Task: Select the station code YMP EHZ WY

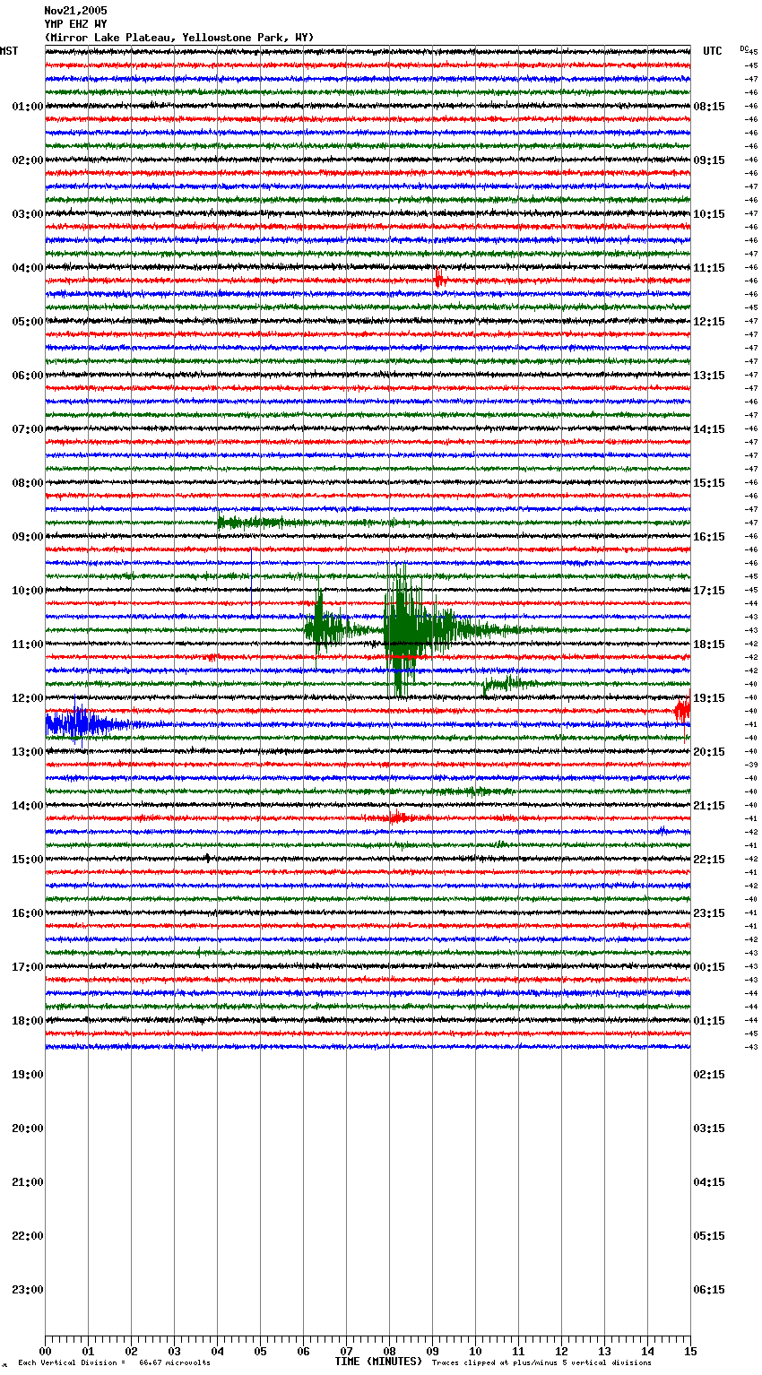Action: [x=75, y=24]
